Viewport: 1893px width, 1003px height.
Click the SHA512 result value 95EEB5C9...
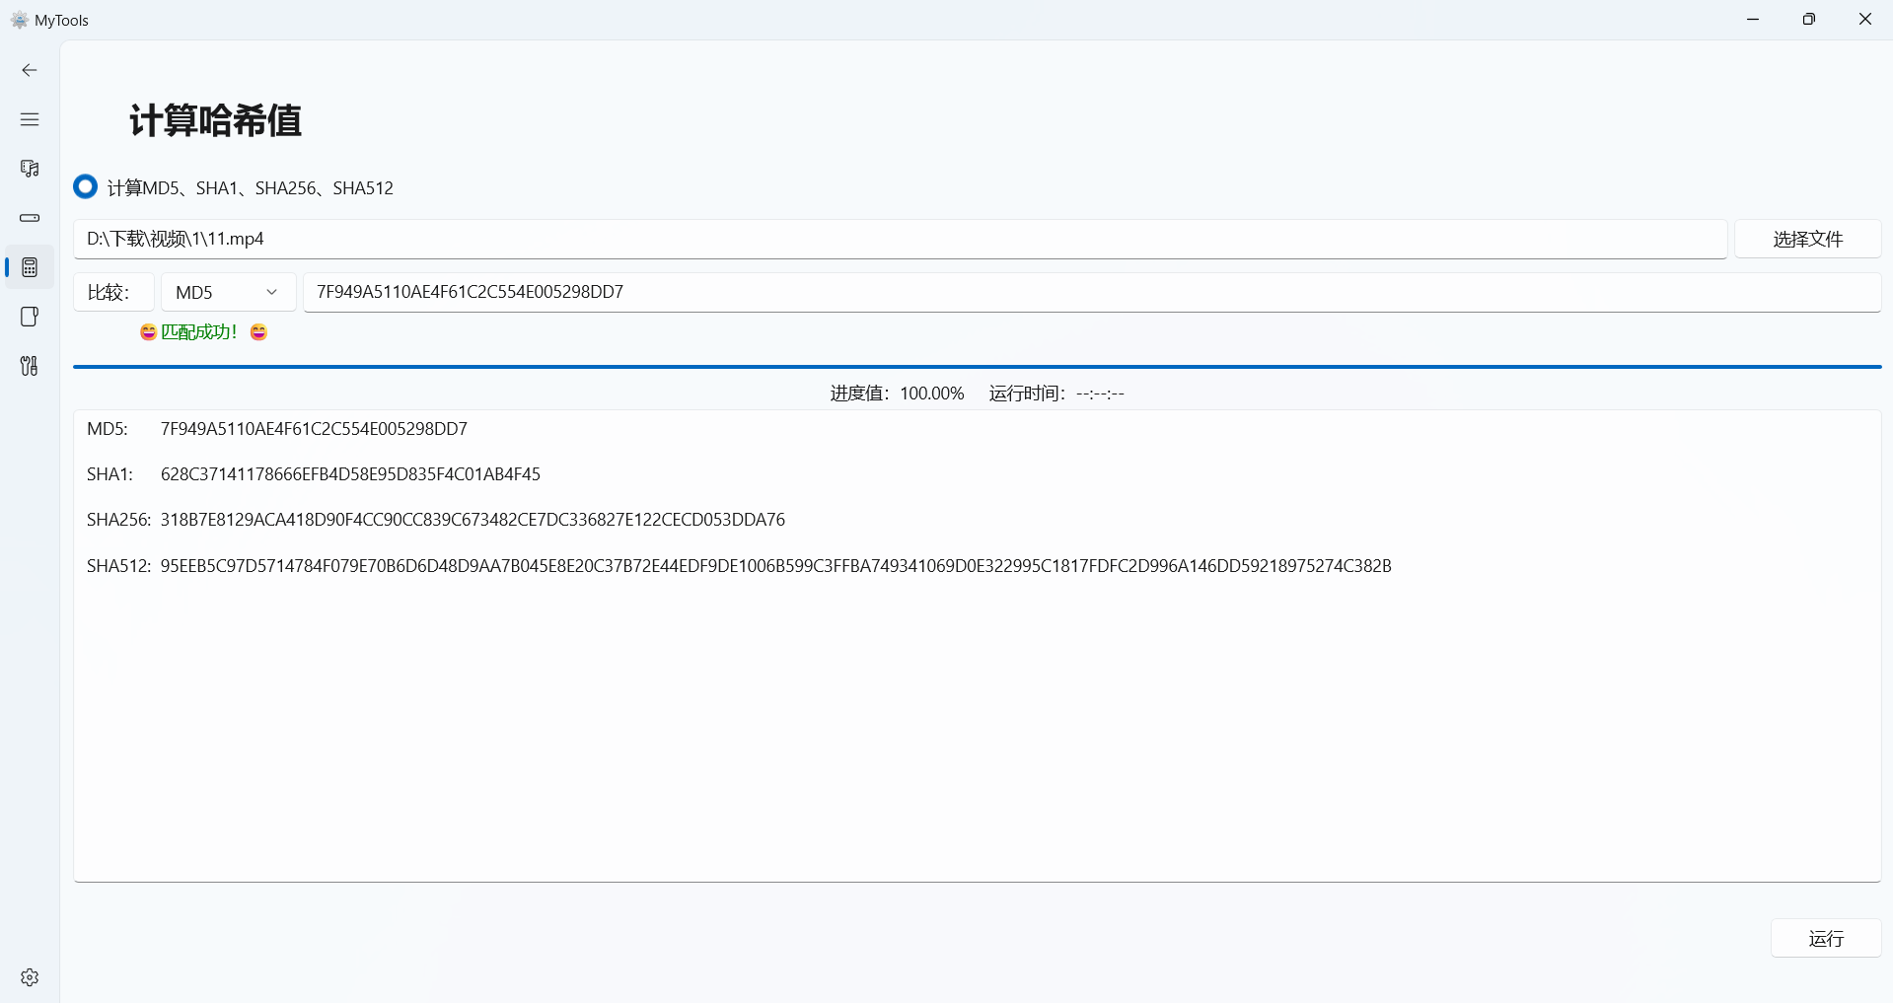coord(775,566)
